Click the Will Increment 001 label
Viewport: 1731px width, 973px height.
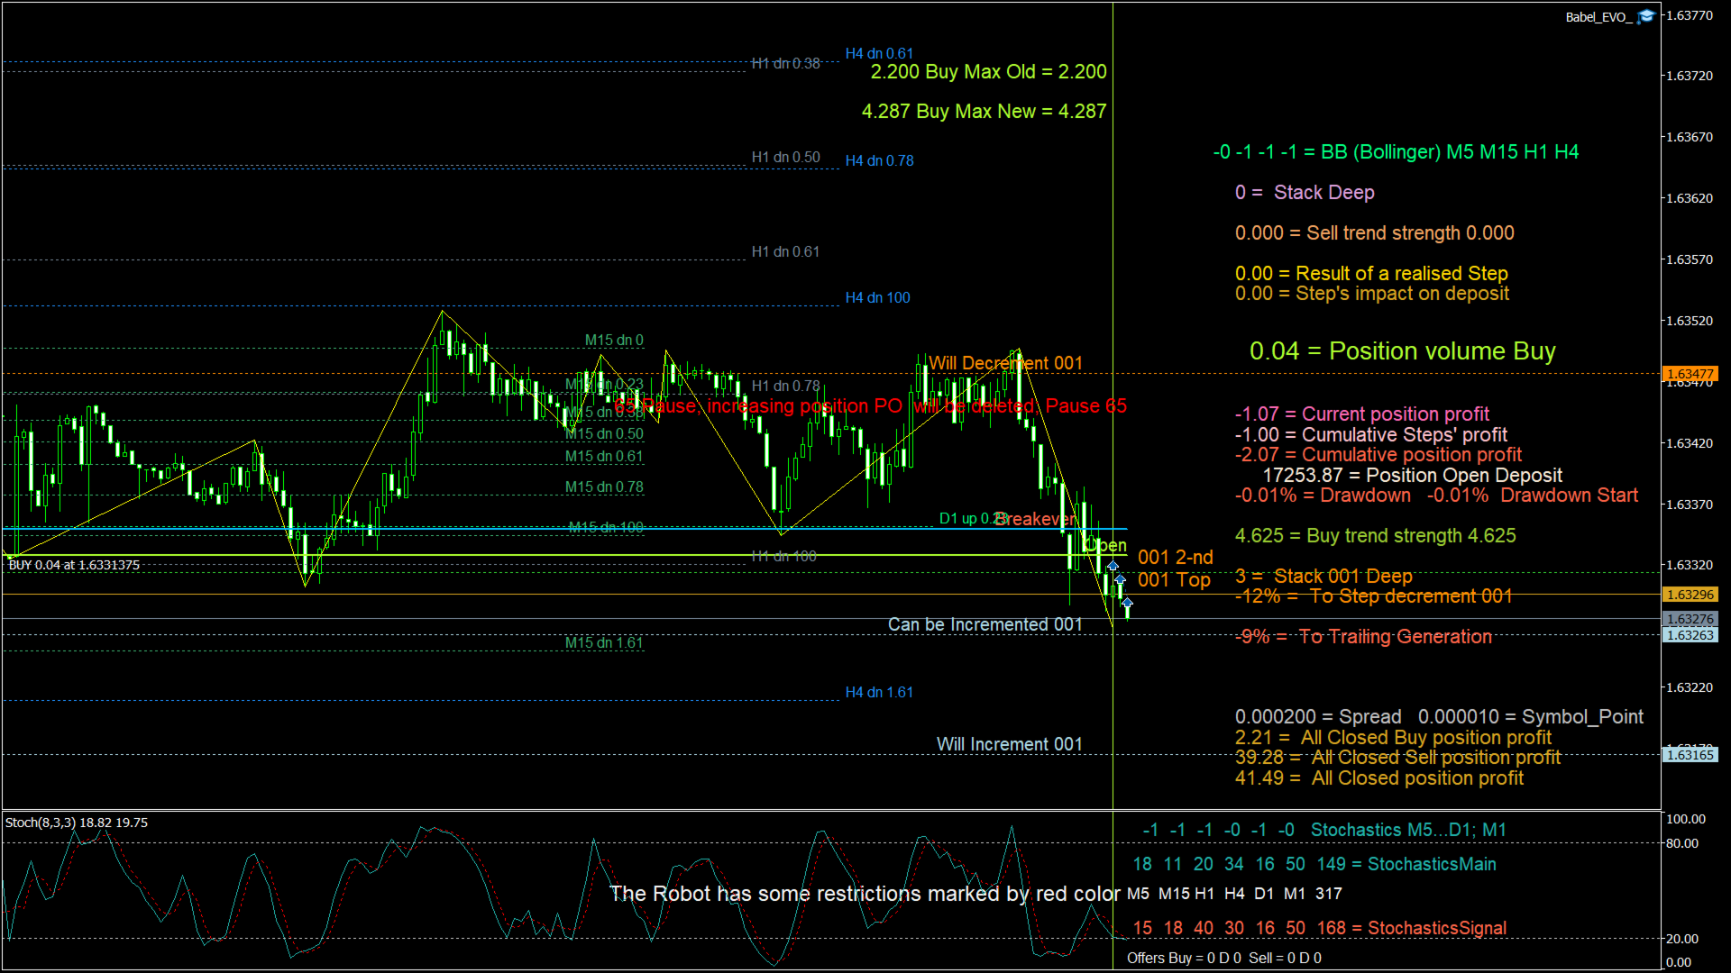click(1009, 745)
